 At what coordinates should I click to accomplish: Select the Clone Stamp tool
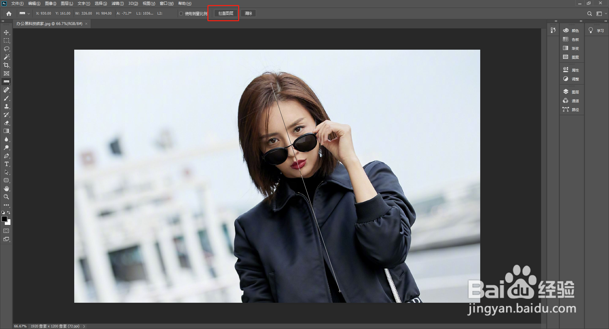[x=6, y=106]
